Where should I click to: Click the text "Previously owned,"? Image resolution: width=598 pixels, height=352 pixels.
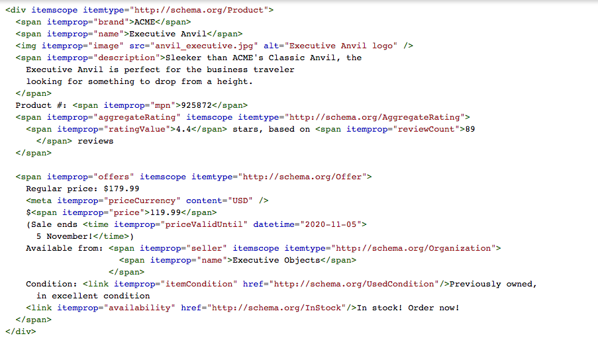(x=493, y=285)
